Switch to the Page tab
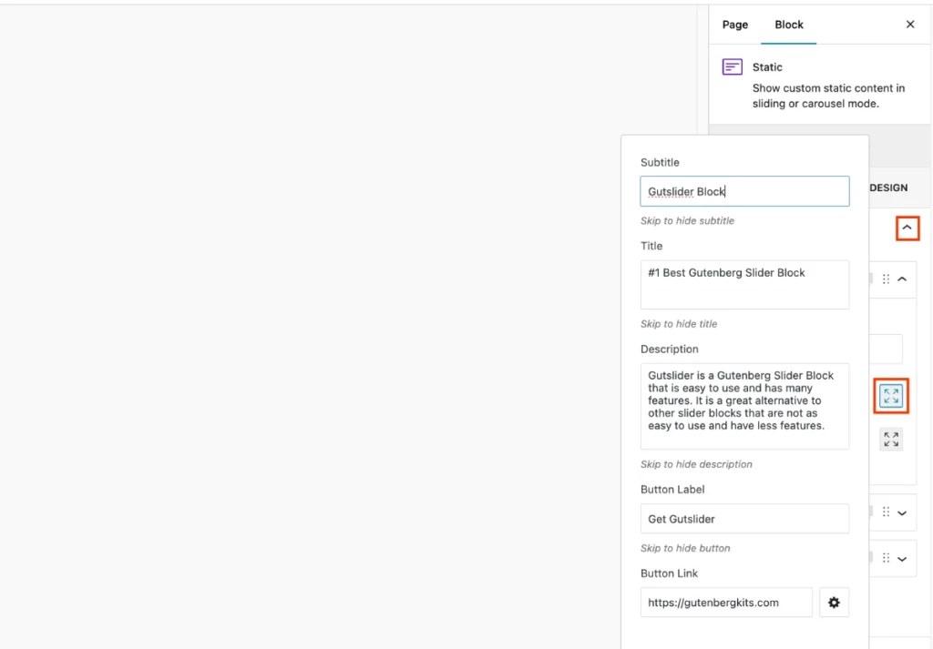The height and width of the screenshot is (649, 933). coord(735,25)
